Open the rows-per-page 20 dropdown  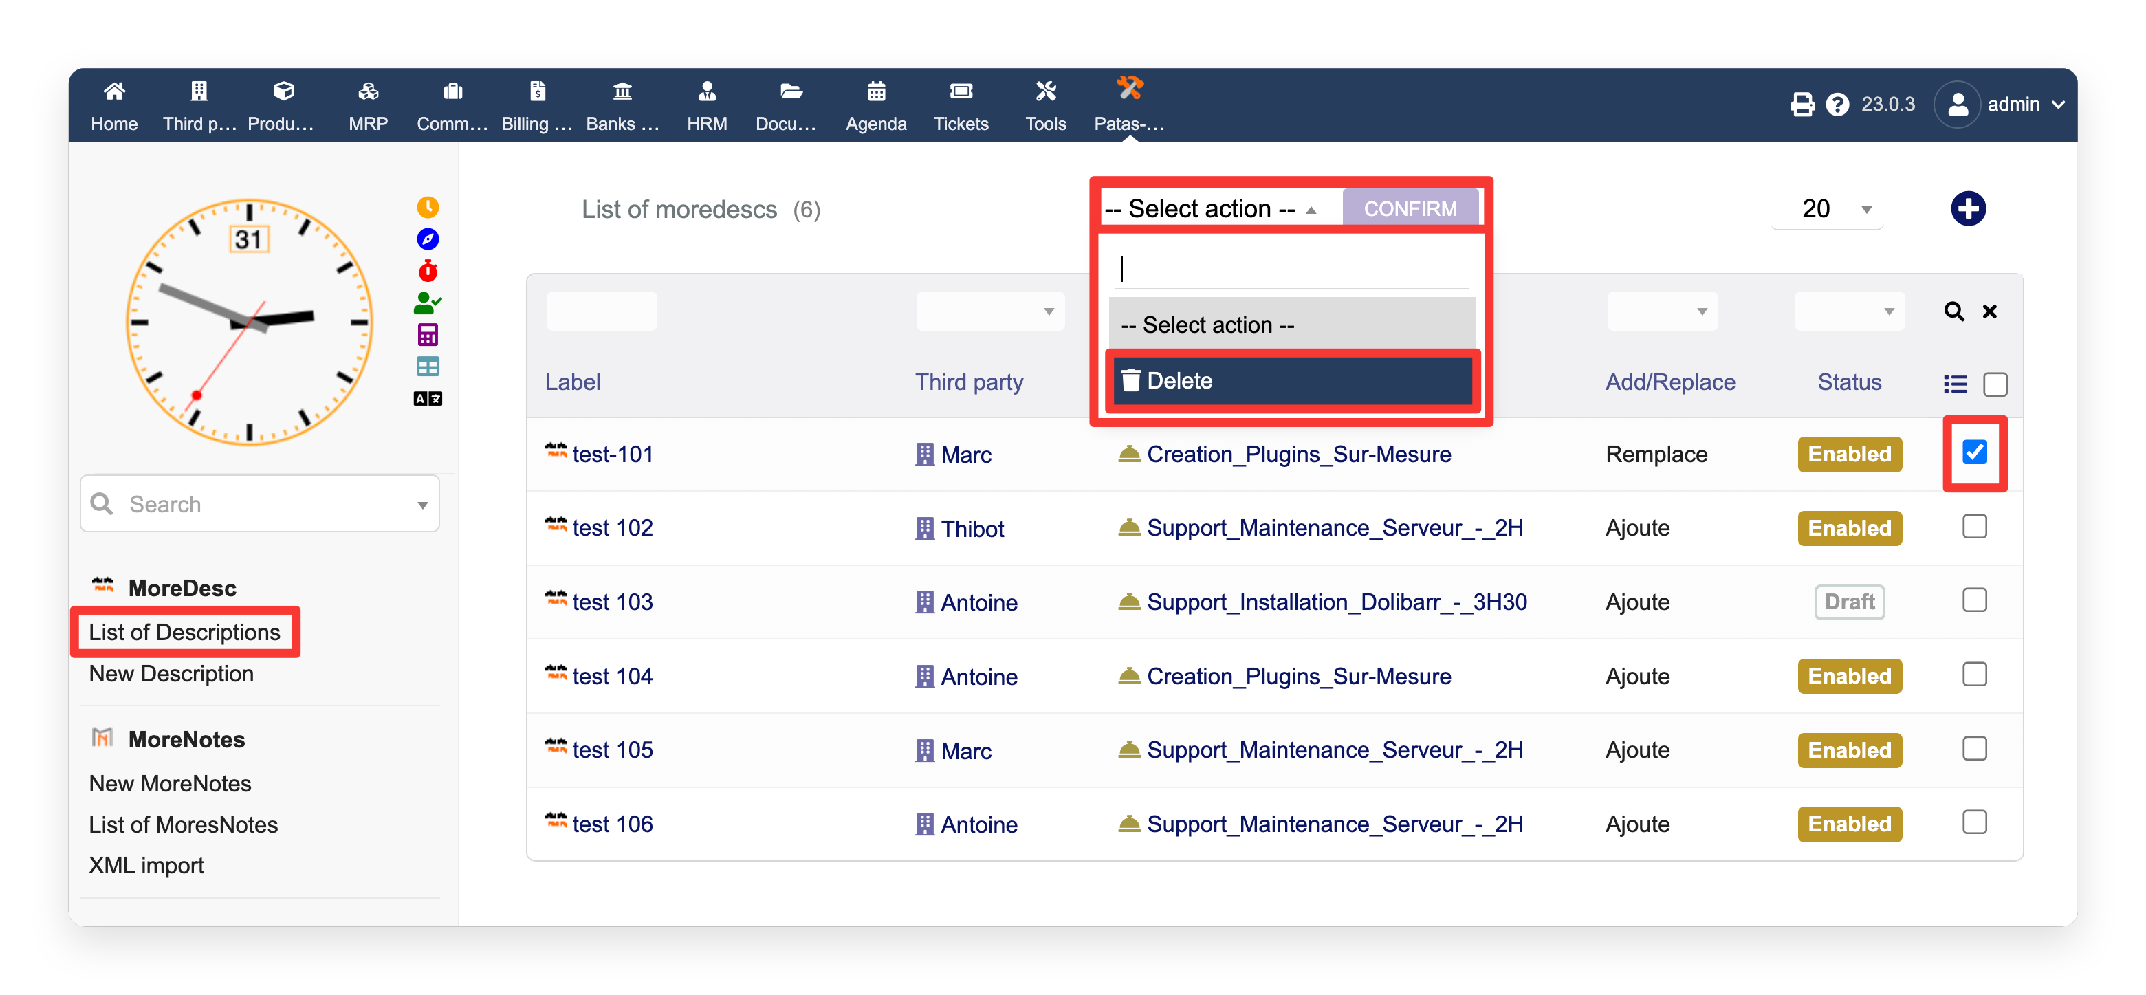[x=1827, y=208]
